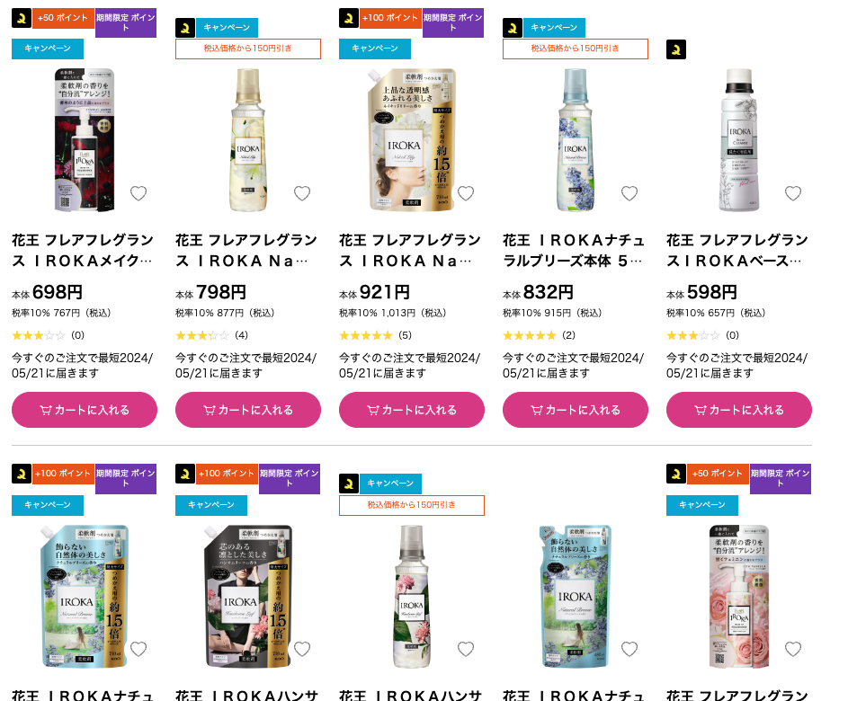The image size is (848, 701).
Task: Click heart on pink rose pump product
Action: (x=793, y=649)
